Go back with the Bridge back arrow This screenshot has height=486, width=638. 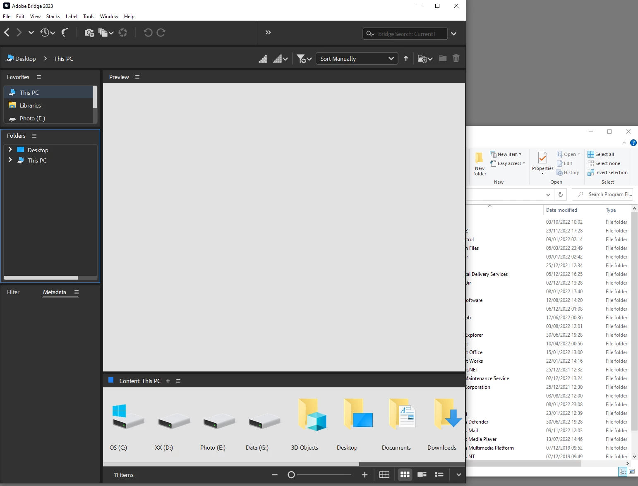click(7, 32)
